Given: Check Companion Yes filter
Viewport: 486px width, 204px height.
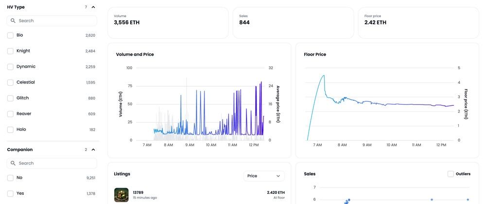Looking at the screenshot, I should click(x=10, y=193).
